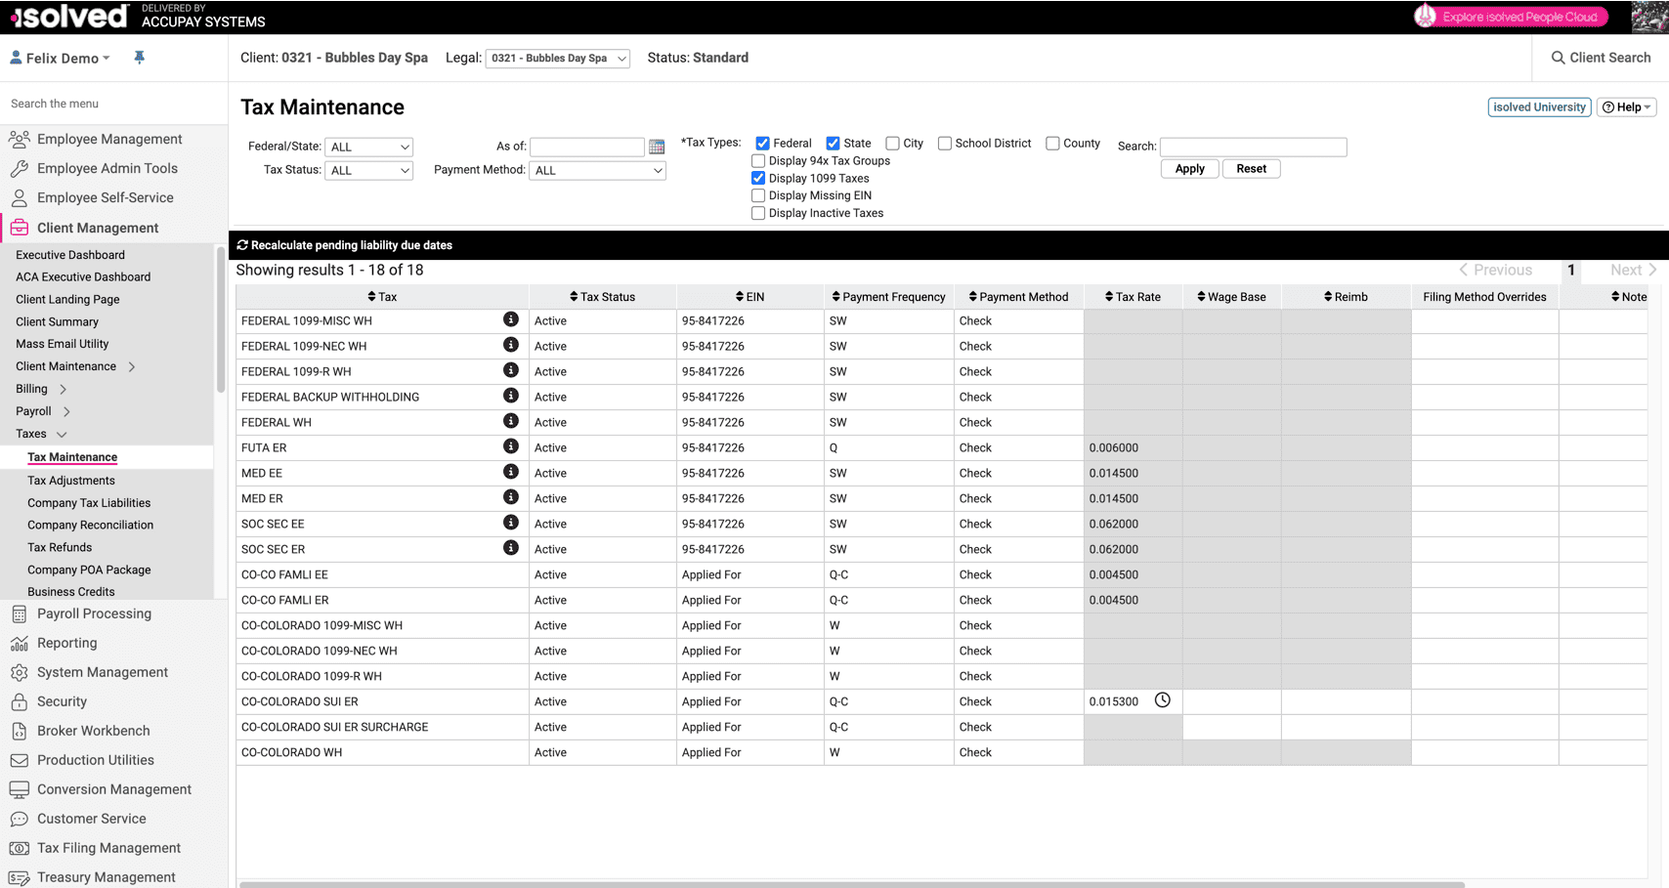Open the Client Landing Page menu item

point(66,299)
